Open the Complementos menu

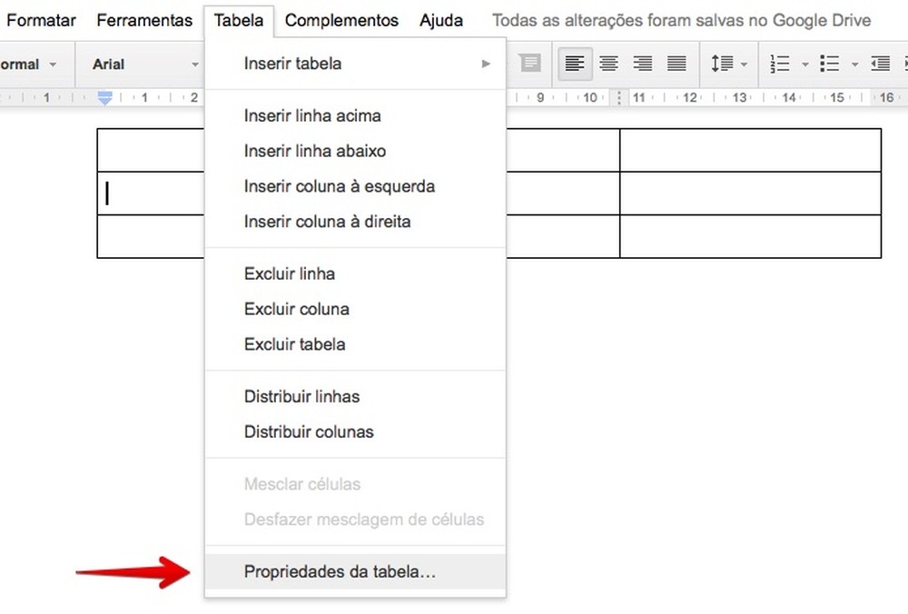(340, 19)
